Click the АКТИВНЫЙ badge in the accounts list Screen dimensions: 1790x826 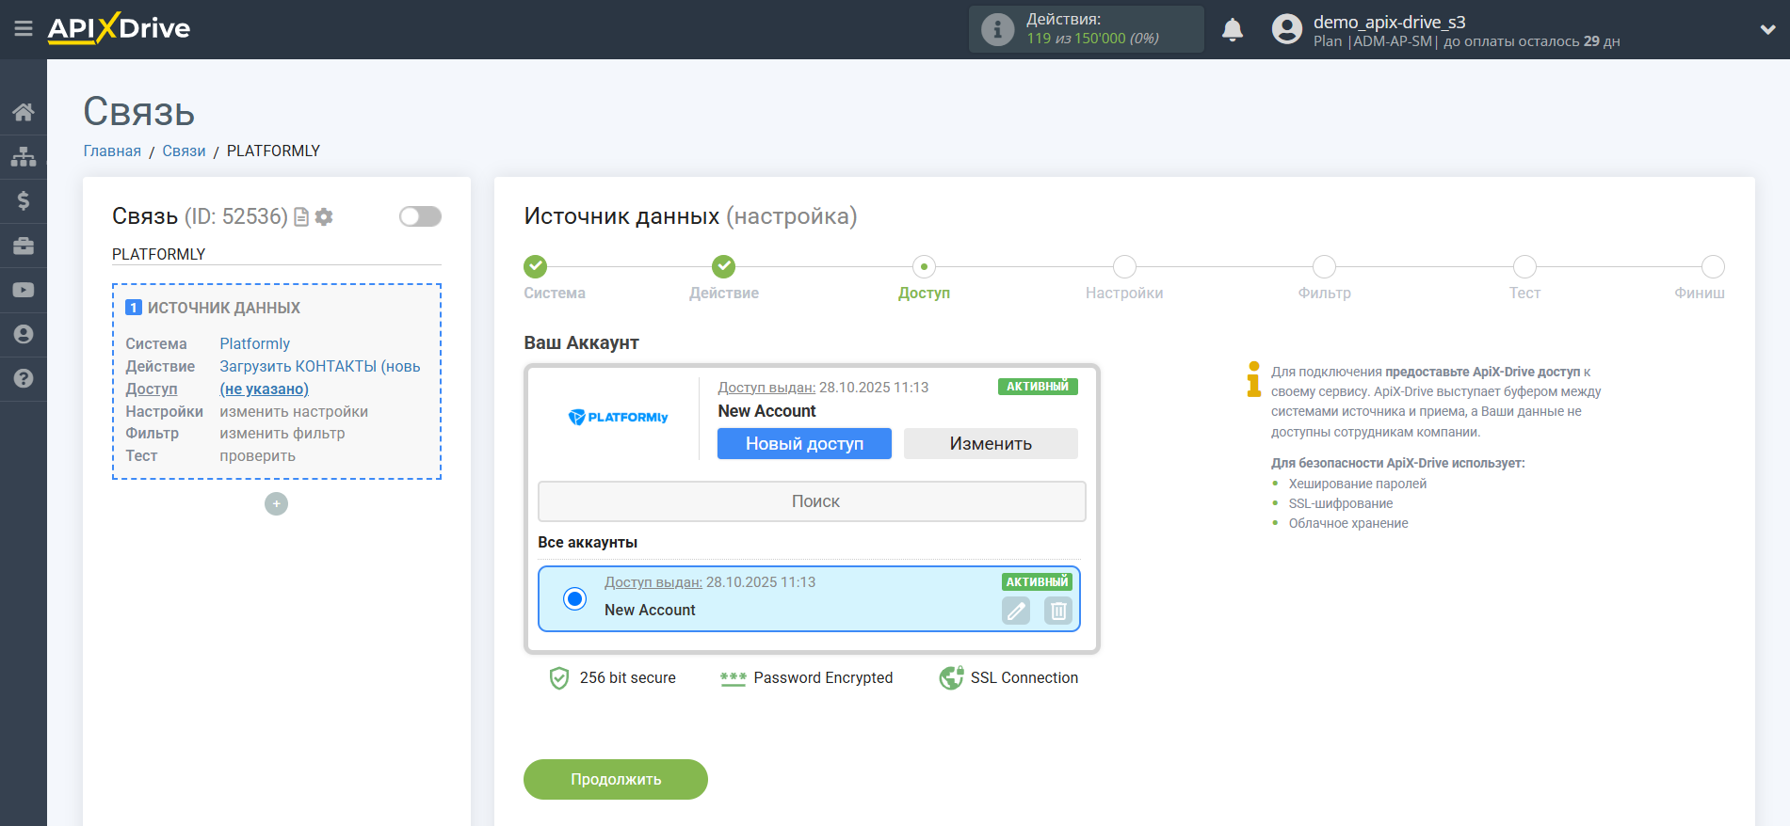(x=1038, y=582)
